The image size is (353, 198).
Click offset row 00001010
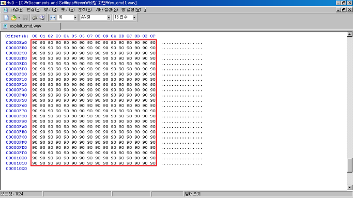[17, 163]
